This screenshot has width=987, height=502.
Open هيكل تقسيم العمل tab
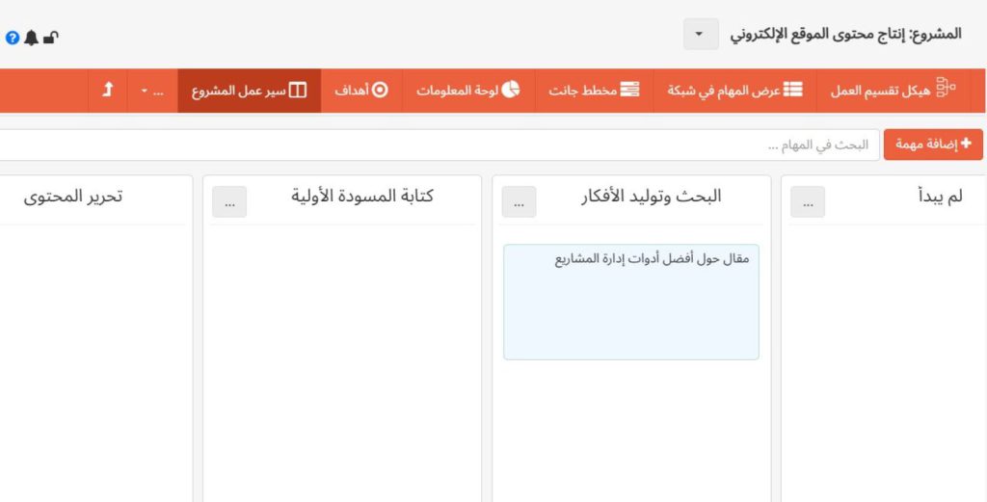tap(893, 91)
